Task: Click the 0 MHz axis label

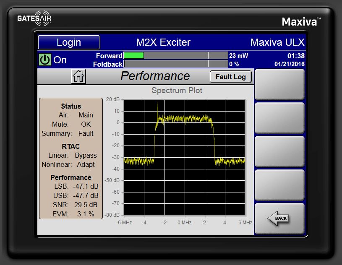Action: (185, 223)
